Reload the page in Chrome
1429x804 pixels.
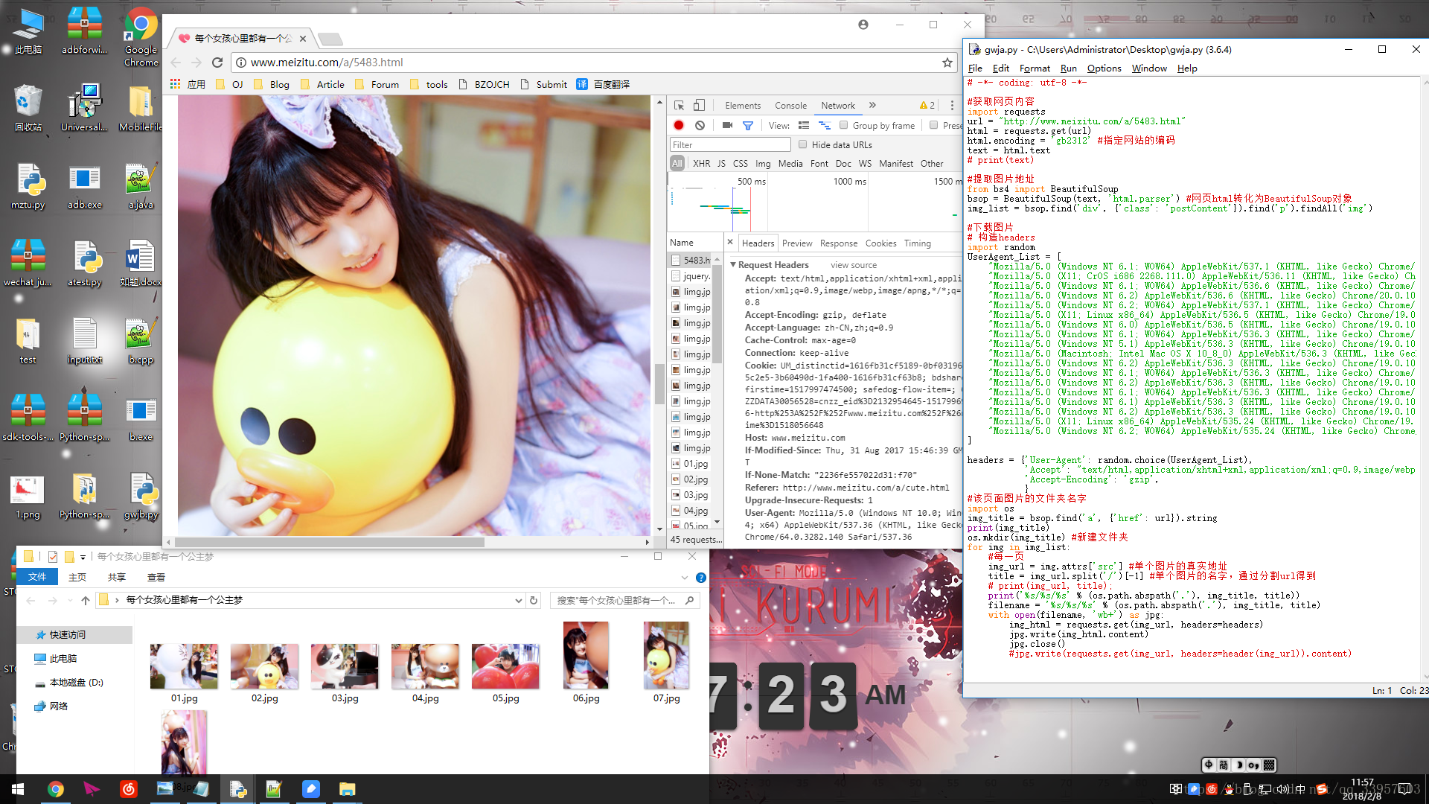coord(217,63)
